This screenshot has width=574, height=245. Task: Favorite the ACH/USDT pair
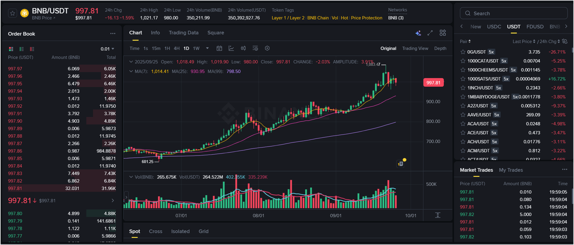click(x=463, y=142)
